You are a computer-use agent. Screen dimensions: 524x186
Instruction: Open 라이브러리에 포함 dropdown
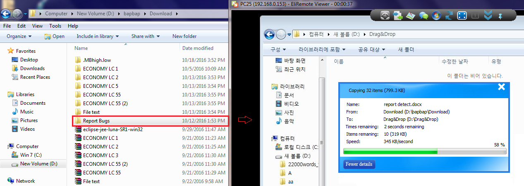[322, 49]
